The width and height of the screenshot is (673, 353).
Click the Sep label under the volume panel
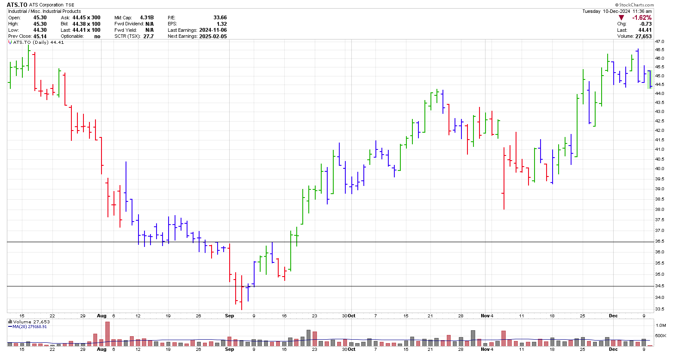230,349
